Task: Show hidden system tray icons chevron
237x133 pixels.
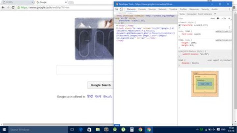Action: point(197,130)
